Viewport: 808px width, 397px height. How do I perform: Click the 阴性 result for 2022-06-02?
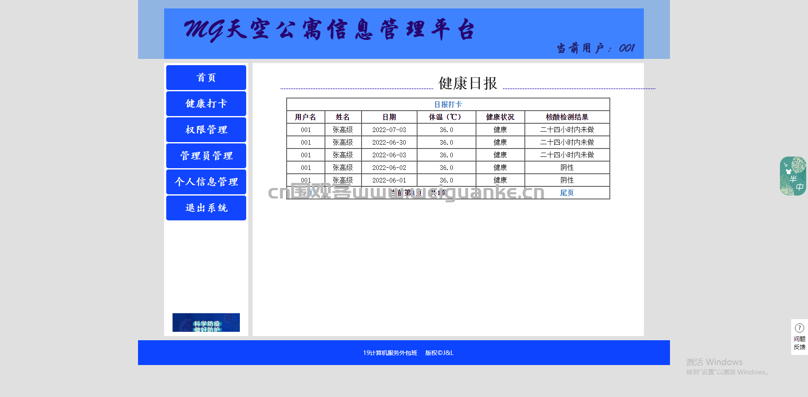tap(567, 167)
